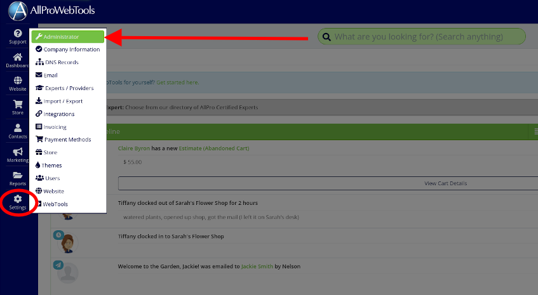
Task: Click download icon beside Import / Export
Action: point(39,101)
